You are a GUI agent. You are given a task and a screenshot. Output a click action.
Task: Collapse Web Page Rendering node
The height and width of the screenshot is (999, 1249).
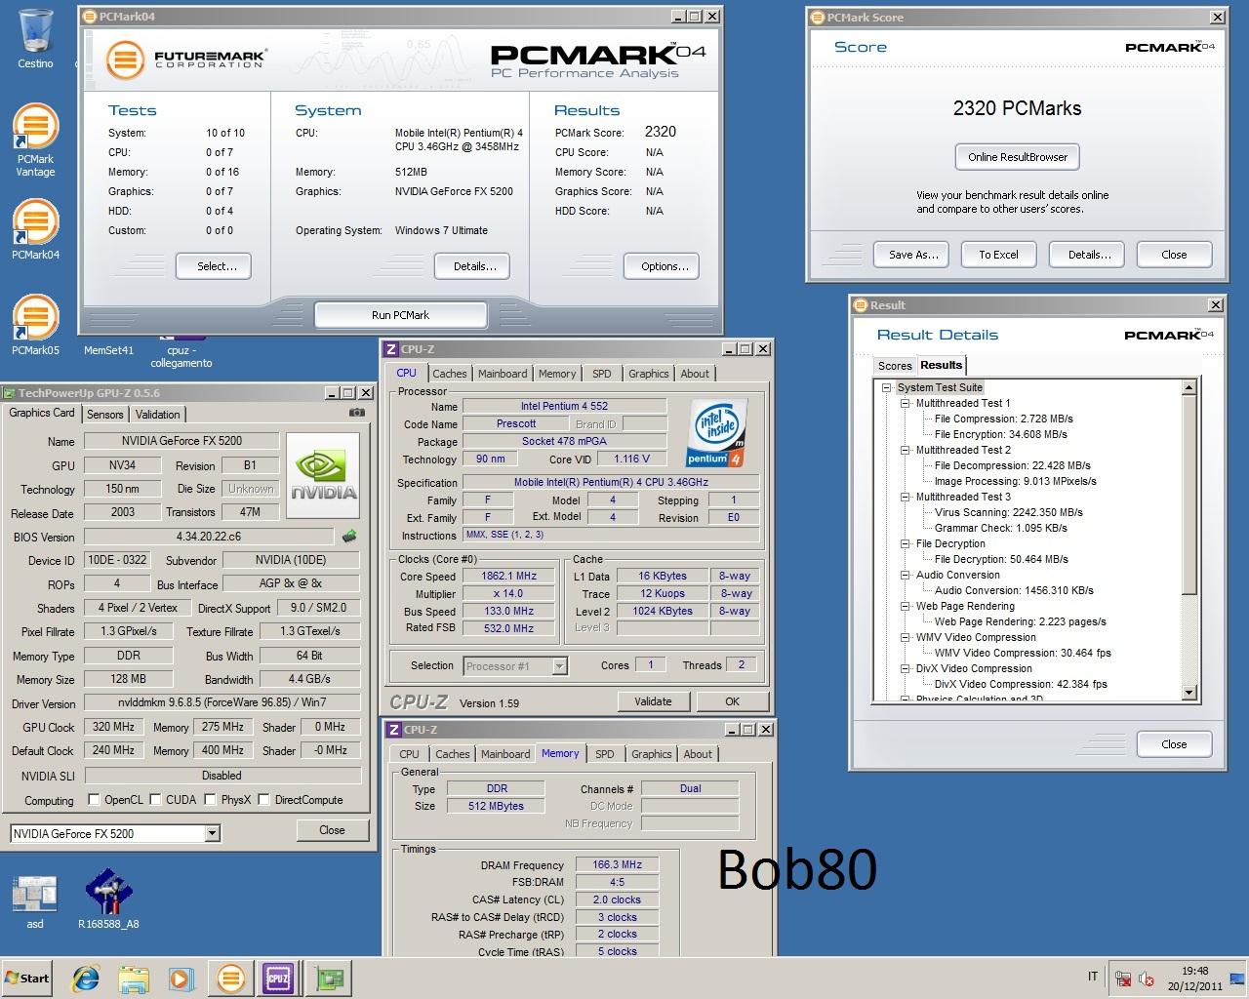pos(905,606)
